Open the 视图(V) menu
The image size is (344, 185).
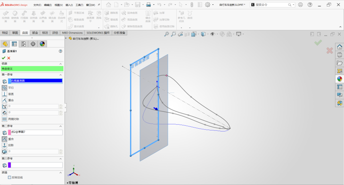click(x=58, y=5)
